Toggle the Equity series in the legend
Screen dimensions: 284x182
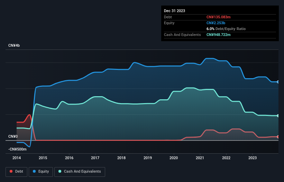(41, 172)
